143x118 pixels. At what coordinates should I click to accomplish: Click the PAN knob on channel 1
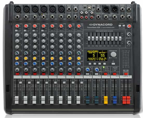17,70
